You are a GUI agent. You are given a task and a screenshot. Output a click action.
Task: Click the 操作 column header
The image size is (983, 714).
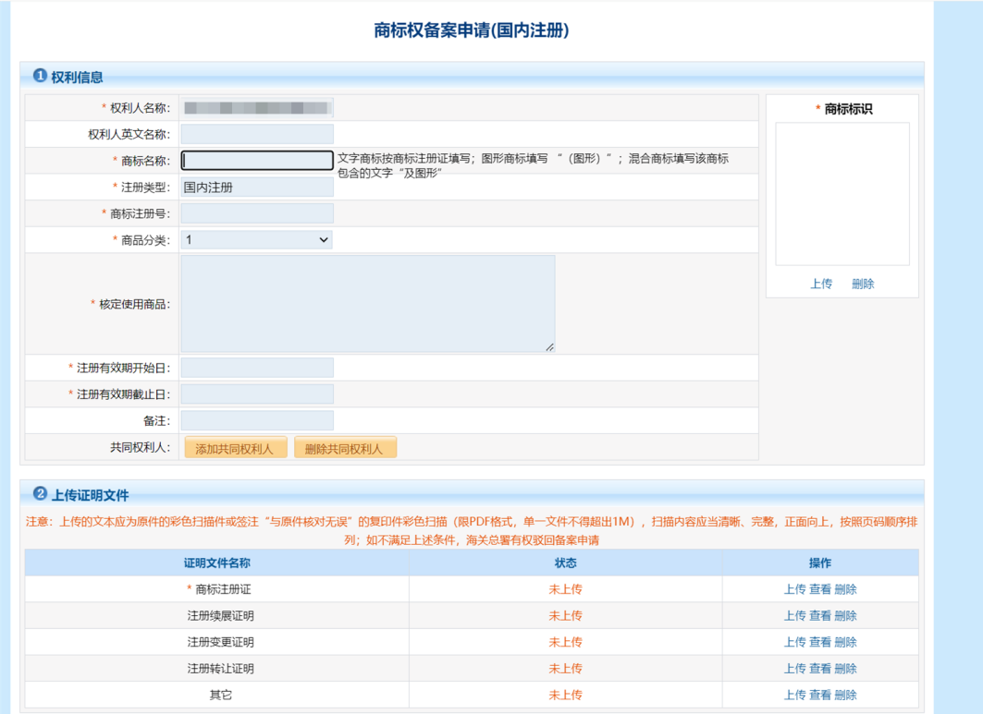[x=820, y=563]
